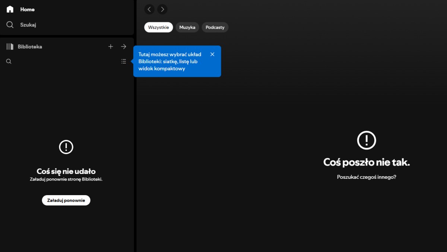The height and width of the screenshot is (252, 447).
Task: Click the main panel error exclamation icon
Action: click(x=367, y=140)
